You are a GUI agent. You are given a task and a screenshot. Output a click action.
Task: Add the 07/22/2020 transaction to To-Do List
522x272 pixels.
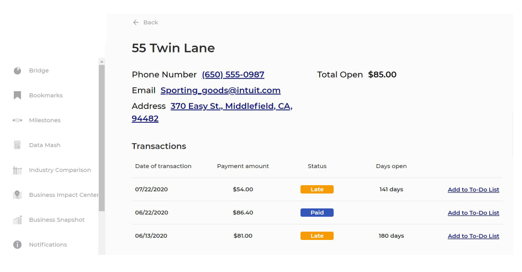coord(473,190)
